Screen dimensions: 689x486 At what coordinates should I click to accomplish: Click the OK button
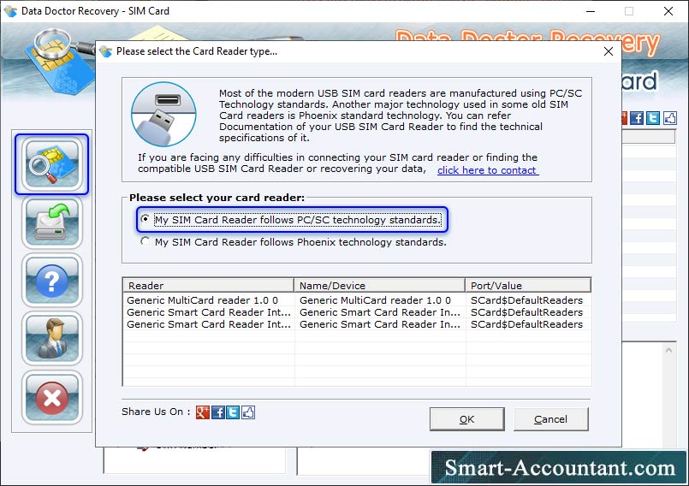click(x=466, y=419)
